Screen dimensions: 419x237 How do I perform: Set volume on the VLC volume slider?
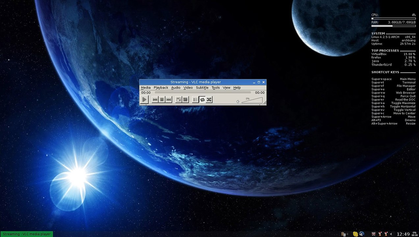coord(252,100)
